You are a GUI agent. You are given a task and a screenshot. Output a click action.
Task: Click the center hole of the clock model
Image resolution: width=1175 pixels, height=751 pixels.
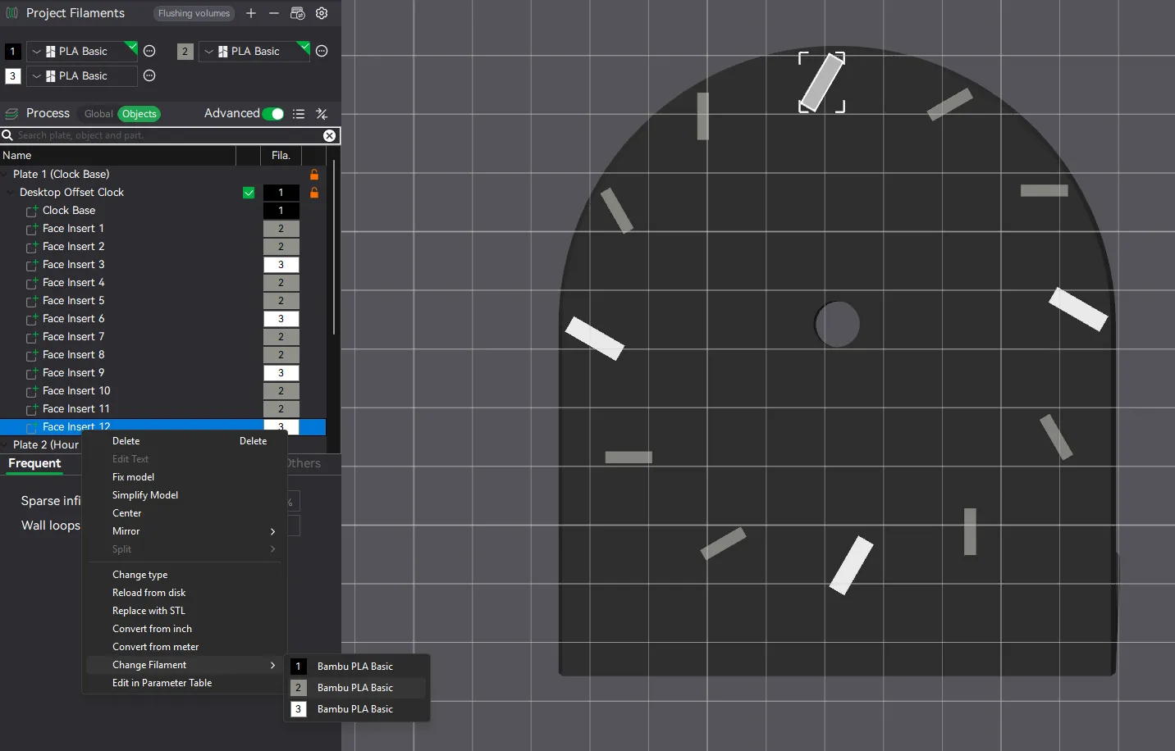(837, 324)
